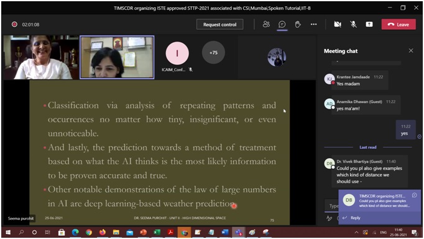Unmute the microphone

tap(353, 24)
